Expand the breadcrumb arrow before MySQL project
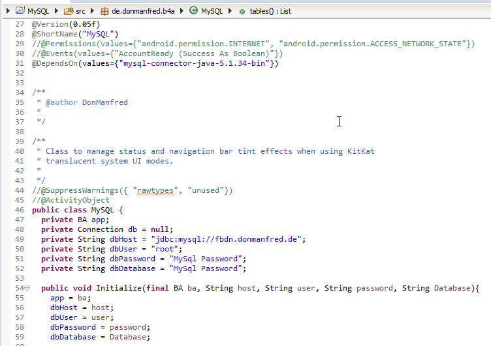 (x=7, y=11)
